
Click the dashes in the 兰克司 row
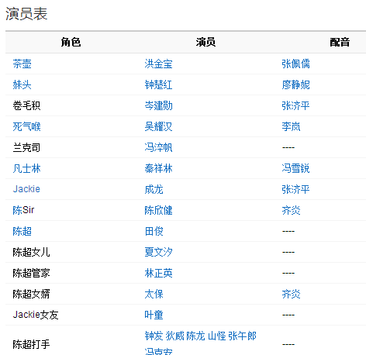(288, 147)
